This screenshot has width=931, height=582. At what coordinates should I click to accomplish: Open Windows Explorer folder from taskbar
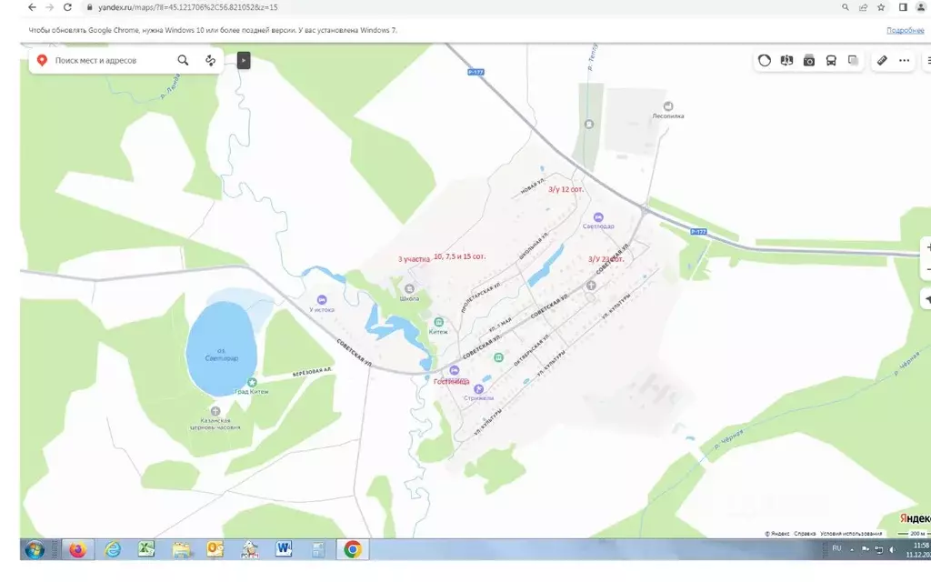(x=181, y=550)
